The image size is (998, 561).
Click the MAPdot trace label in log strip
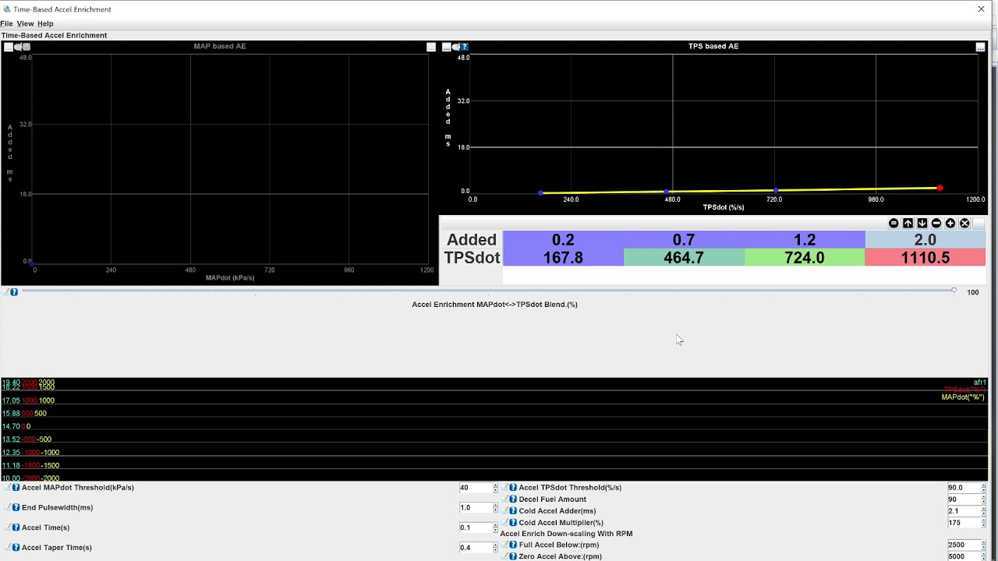point(963,397)
